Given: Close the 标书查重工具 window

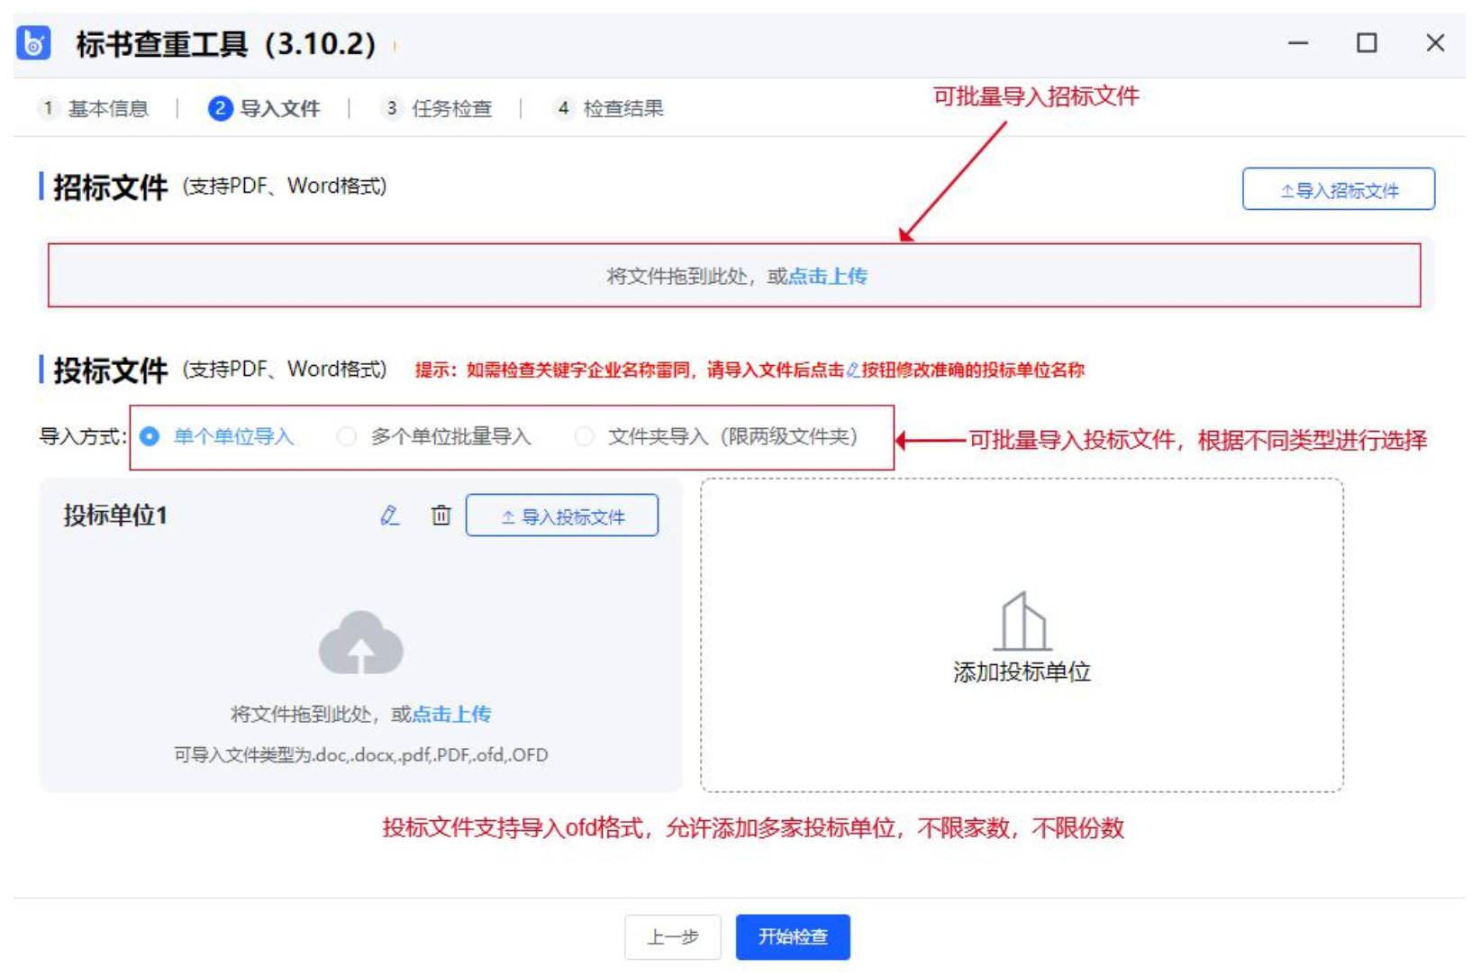Looking at the screenshot, I should pyautogui.click(x=1435, y=43).
